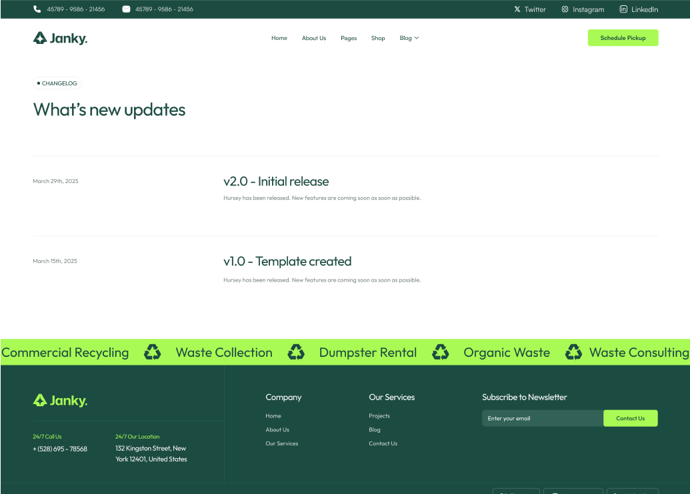
Task: Open the CHANGELOG badge link
Action: [x=56, y=83]
